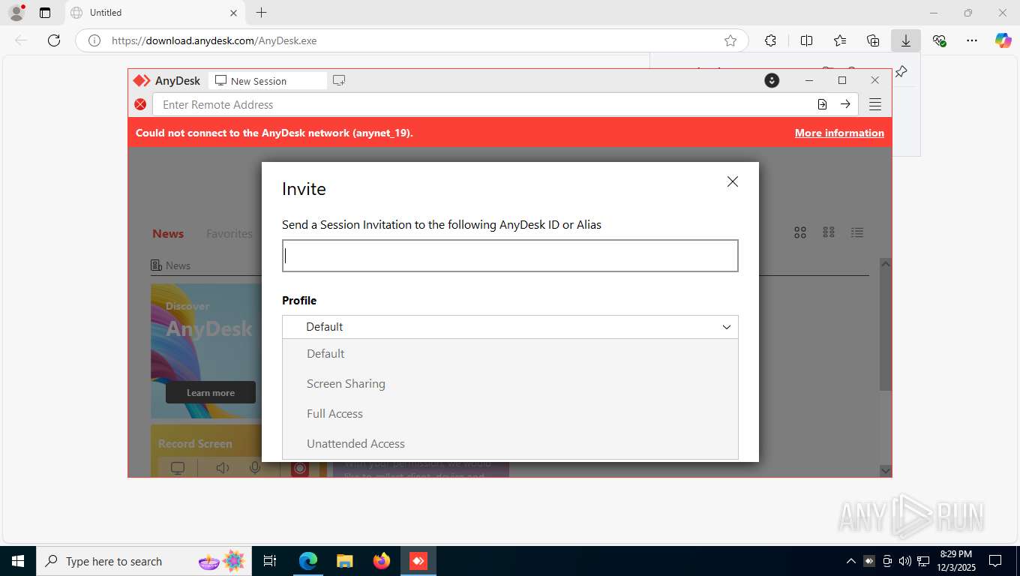Click the red record button icon
The height and width of the screenshot is (576, 1020).
click(300, 468)
